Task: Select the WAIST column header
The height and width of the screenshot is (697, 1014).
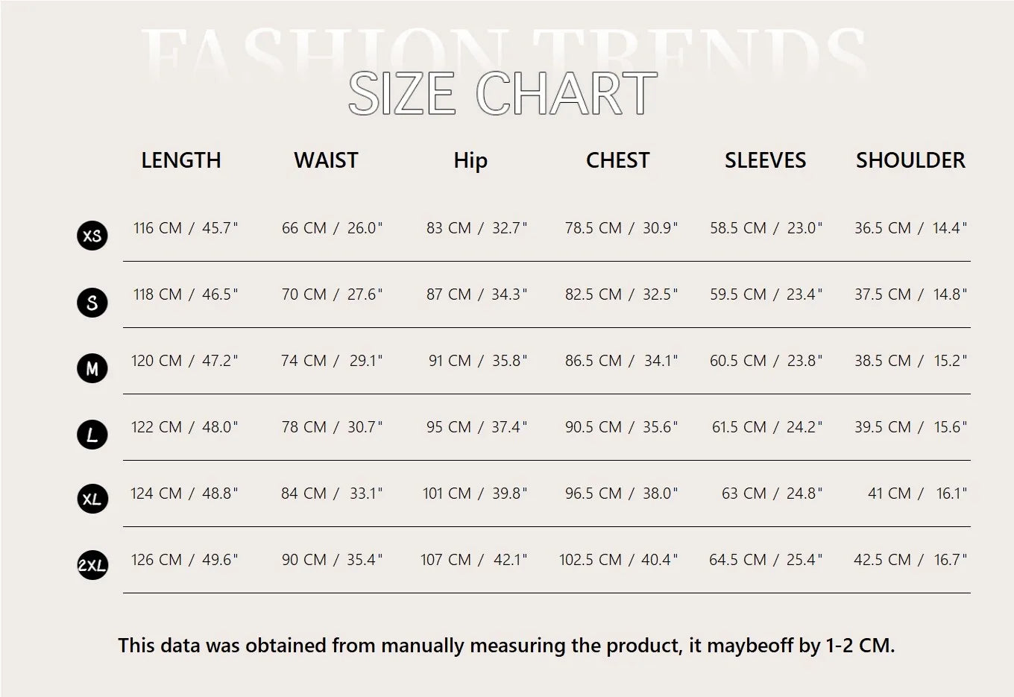Action: pos(326,160)
